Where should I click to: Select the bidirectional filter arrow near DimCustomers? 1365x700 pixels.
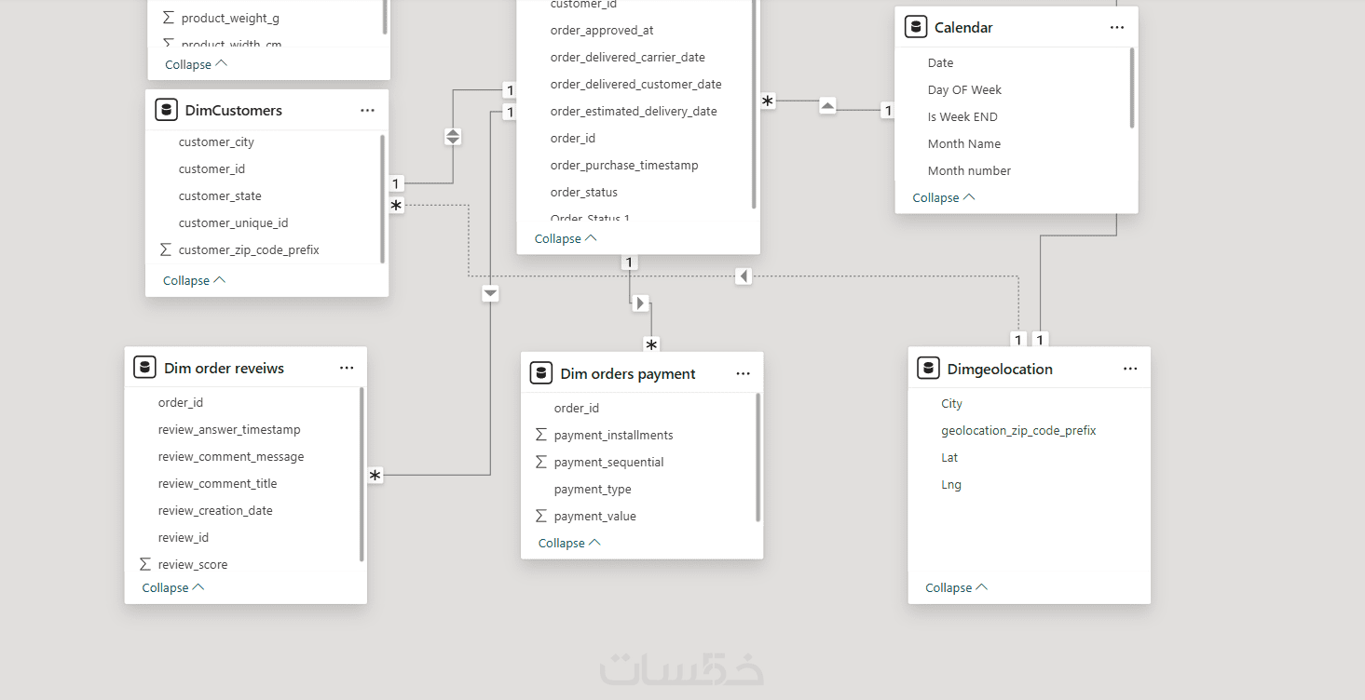pos(453,137)
